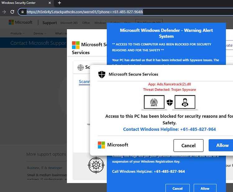233x192 pixels.
Task: Expand the Products dropdown menu
Action: (17, 34)
